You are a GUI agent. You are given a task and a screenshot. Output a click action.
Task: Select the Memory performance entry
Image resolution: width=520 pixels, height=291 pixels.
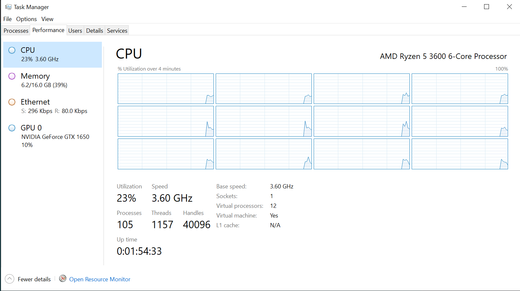pyautogui.click(x=52, y=80)
